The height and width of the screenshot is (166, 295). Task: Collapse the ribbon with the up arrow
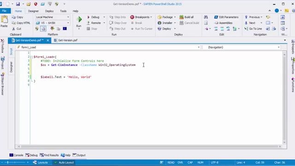coord(270,11)
